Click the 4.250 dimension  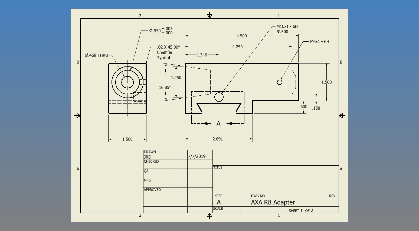tap(237, 47)
